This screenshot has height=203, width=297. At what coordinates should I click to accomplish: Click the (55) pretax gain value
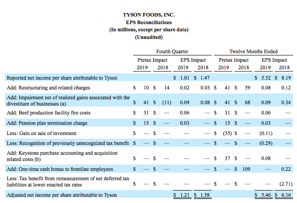tap(227, 133)
